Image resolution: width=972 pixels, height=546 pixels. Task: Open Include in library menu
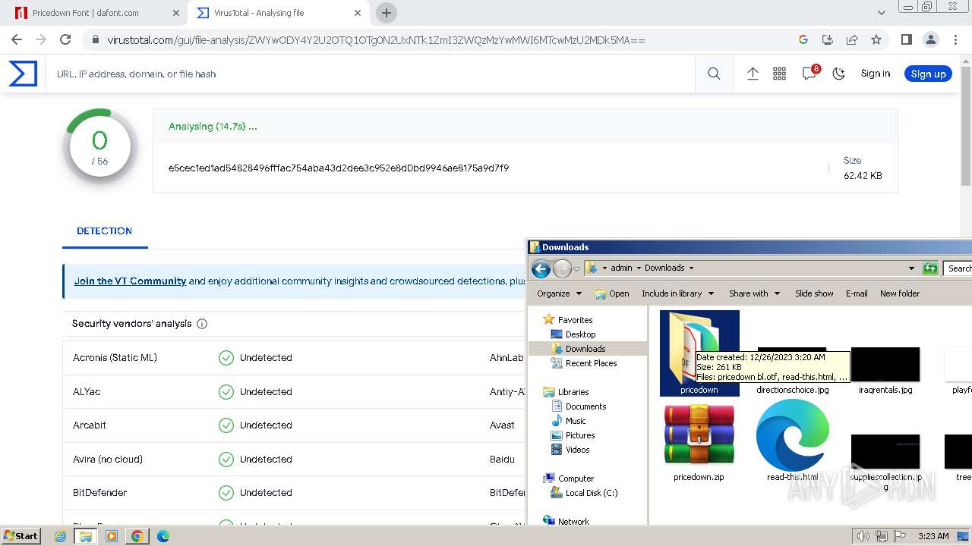677,293
